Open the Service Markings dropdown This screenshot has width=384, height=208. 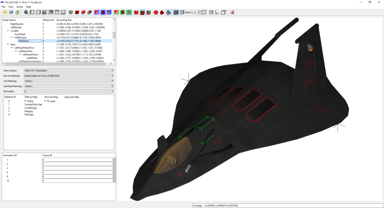tap(69, 76)
